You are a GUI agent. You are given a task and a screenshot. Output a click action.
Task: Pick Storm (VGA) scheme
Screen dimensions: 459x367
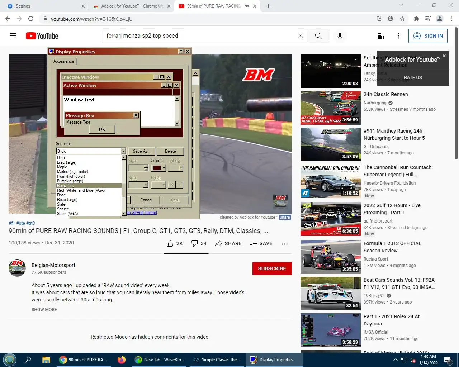click(x=89, y=214)
